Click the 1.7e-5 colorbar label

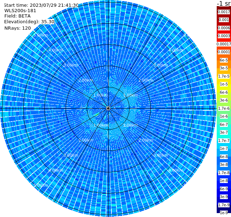(x=224, y=76)
